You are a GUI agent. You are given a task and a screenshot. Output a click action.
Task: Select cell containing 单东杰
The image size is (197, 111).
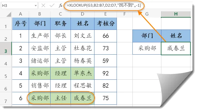click(x=83, y=73)
